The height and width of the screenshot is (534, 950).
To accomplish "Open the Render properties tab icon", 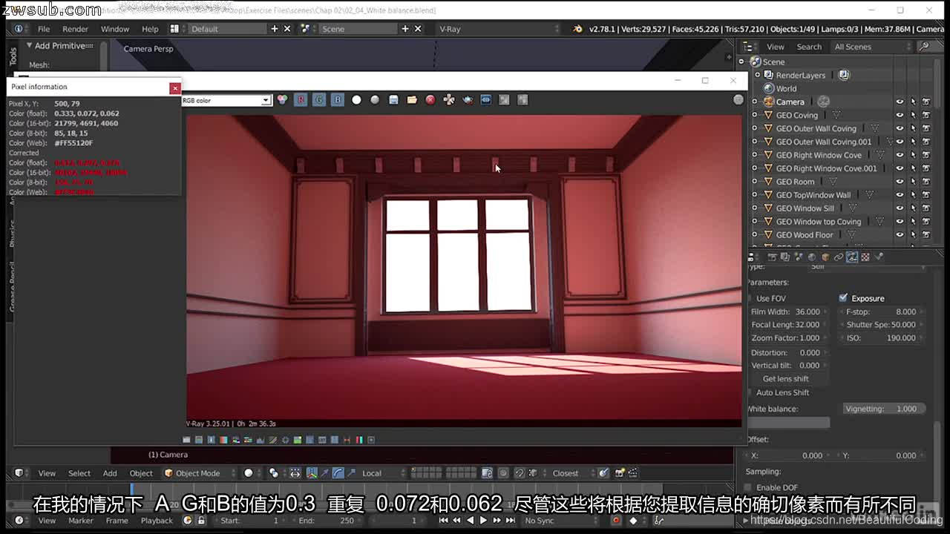I will (772, 257).
